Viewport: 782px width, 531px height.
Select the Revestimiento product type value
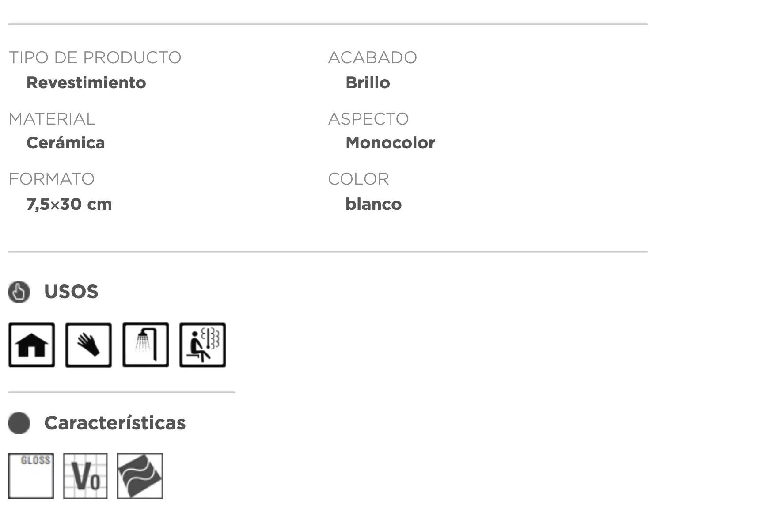[86, 83]
